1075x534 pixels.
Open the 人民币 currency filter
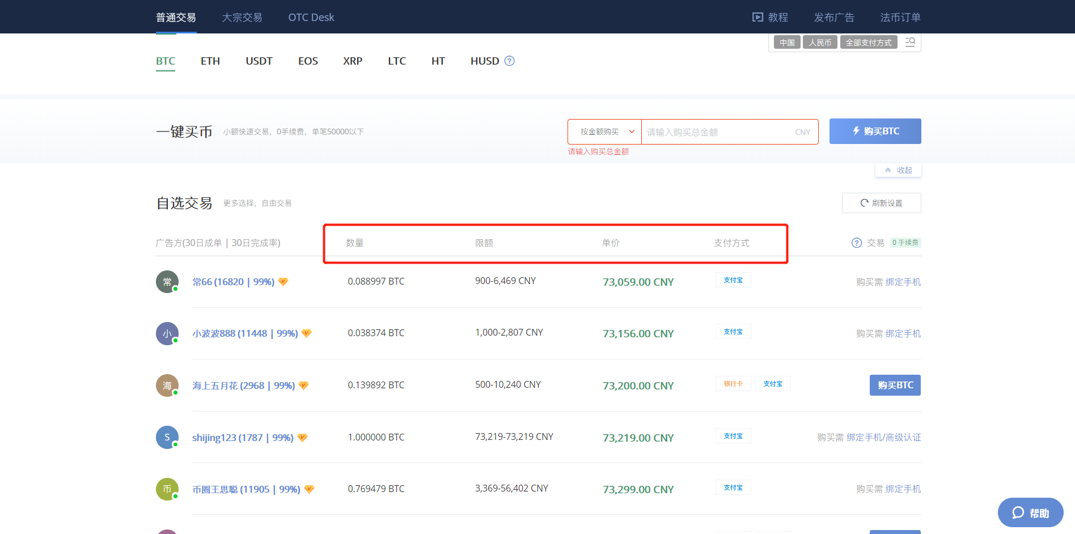point(819,43)
